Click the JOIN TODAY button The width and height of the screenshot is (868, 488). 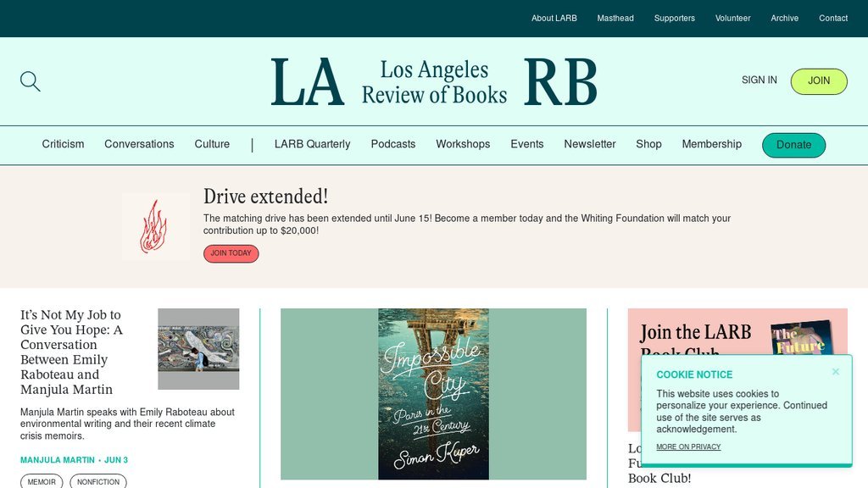[231, 253]
